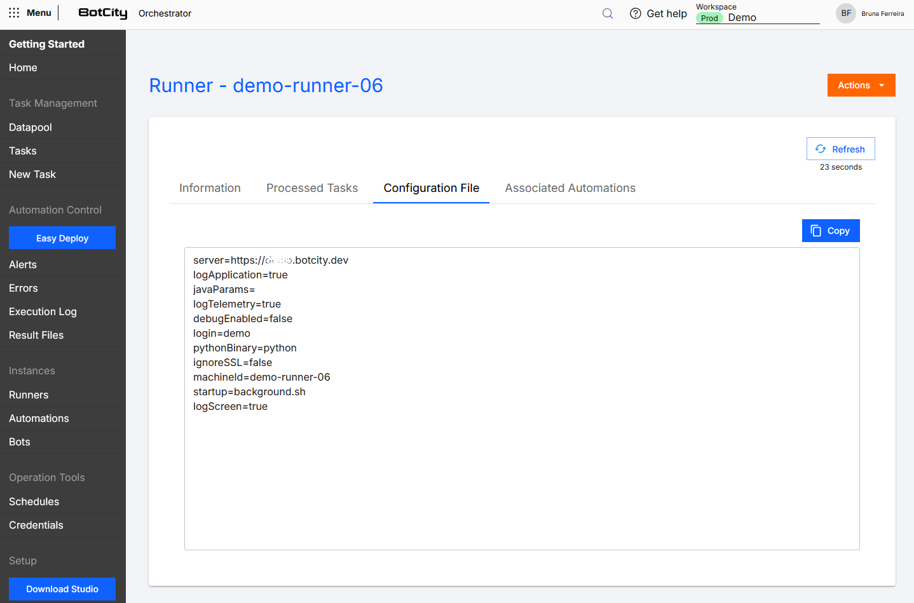Click the 23 seconds refresh timer
The width and height of the screenshot is (914, 603).
[x=841, y=167]
